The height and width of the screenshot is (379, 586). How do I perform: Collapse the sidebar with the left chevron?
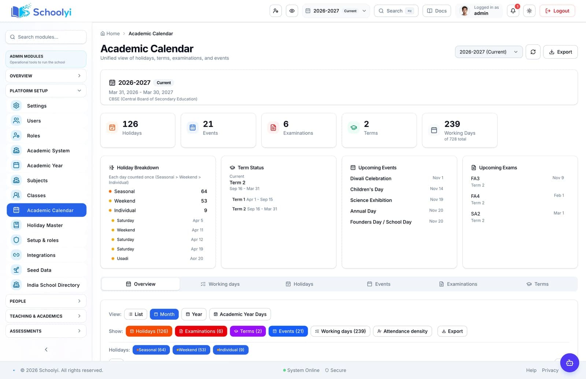click(x=46, y=349)
